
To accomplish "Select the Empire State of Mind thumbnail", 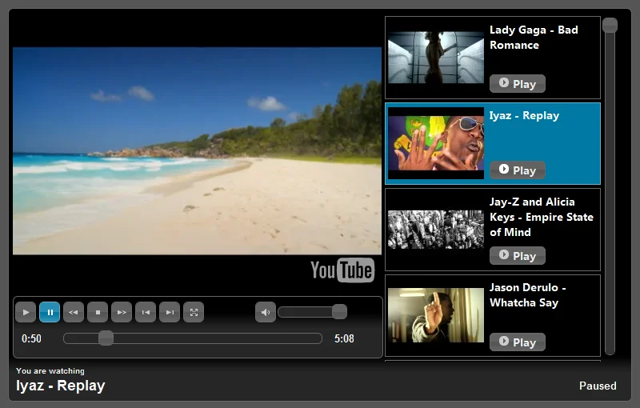I will [436, 230].
